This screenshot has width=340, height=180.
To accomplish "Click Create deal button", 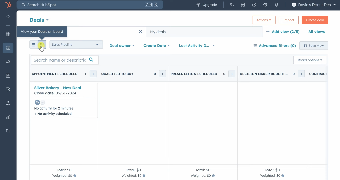I will tap(315, 20).
